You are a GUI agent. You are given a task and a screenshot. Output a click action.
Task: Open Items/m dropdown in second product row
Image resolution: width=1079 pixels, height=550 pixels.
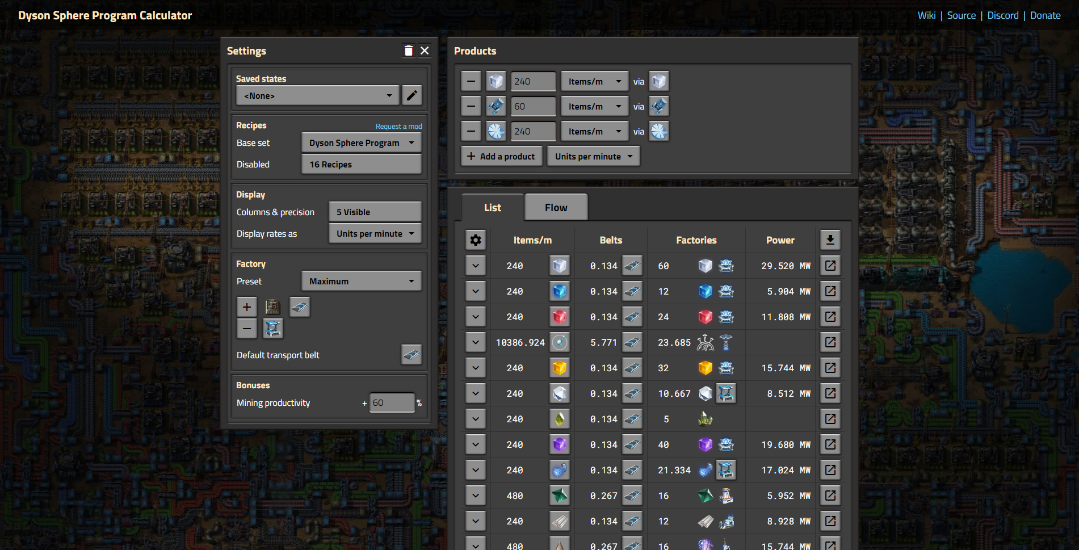pos(595,106)
